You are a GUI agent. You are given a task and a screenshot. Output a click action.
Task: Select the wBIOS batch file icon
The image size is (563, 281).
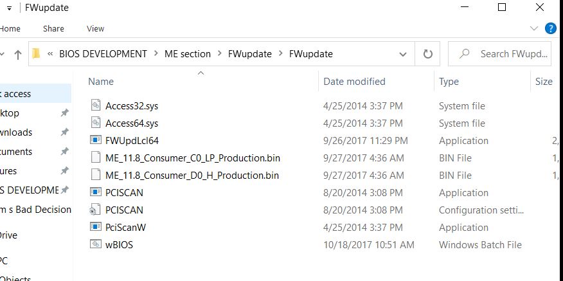click(x=95, y=244)
